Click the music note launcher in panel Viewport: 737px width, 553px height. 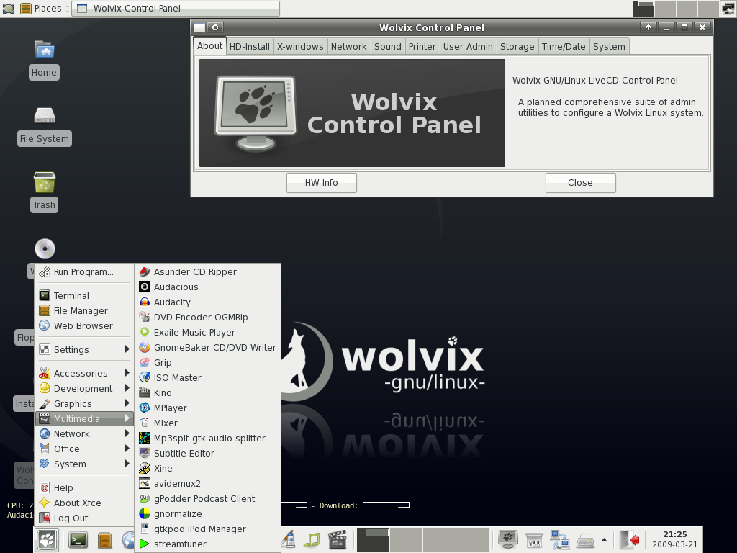[312, 540]
